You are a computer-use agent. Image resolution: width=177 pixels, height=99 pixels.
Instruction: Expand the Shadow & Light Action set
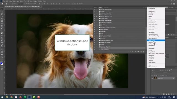coord(98,46)
